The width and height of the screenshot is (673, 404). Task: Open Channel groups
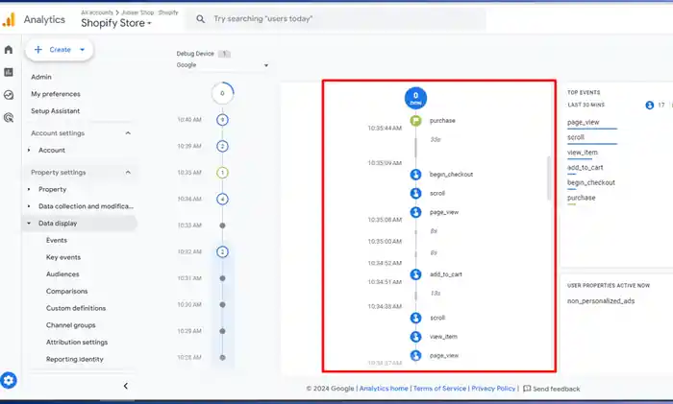71,325
